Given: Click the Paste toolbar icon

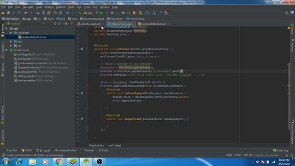Looking at the screenshot, I should coord(49,13).
